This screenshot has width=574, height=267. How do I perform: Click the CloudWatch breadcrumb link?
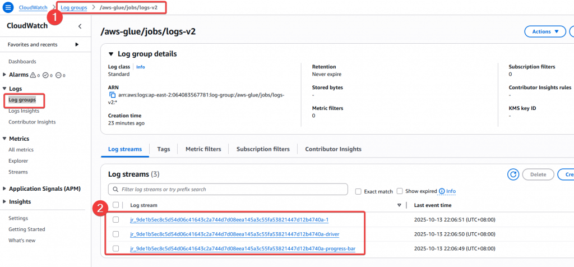[x=33, y=7]
